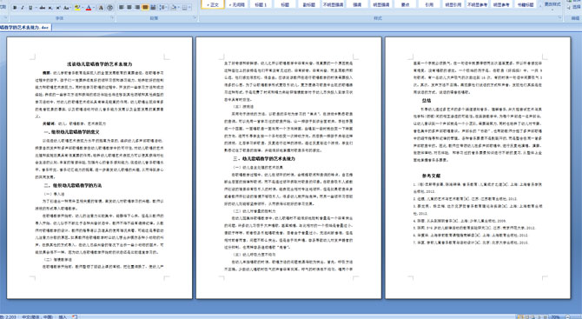Align text left in paragraph group

121,7
